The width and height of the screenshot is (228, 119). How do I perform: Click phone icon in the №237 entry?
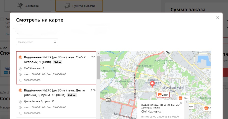click(x=20, y=80)
